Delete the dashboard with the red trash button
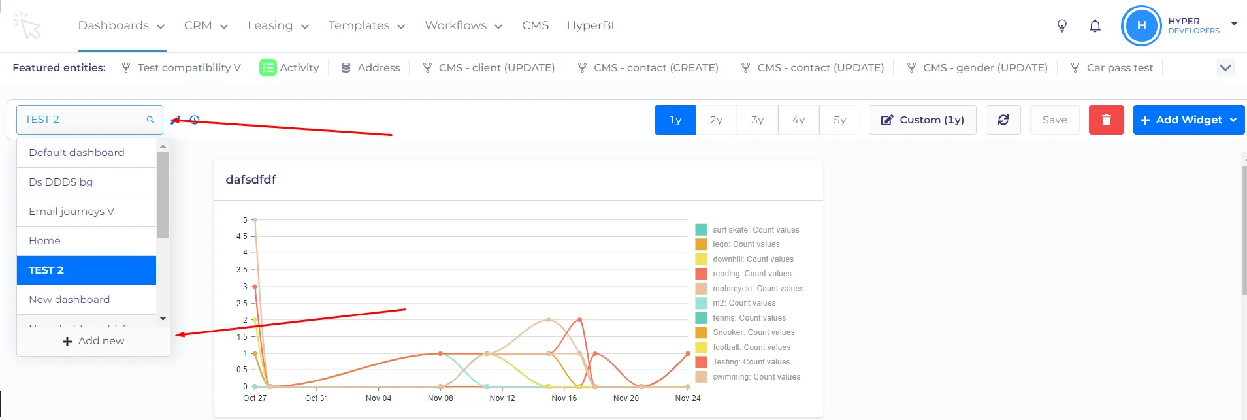 1107,120
